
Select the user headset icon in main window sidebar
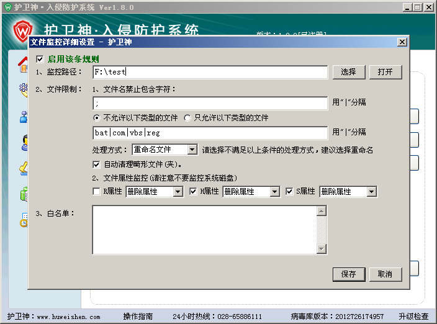click(x=25, y=143)
